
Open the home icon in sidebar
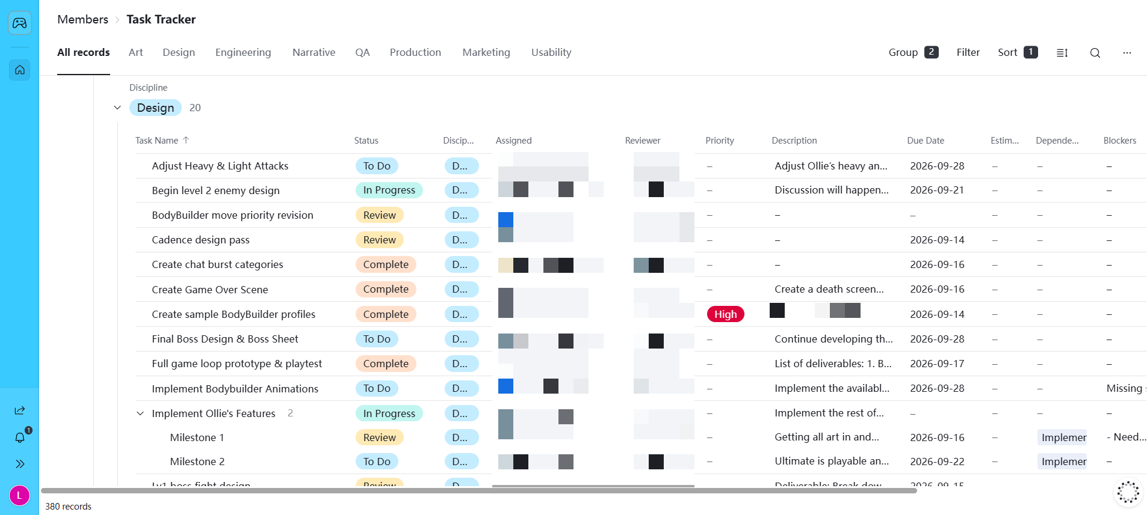tap(20, 70)
